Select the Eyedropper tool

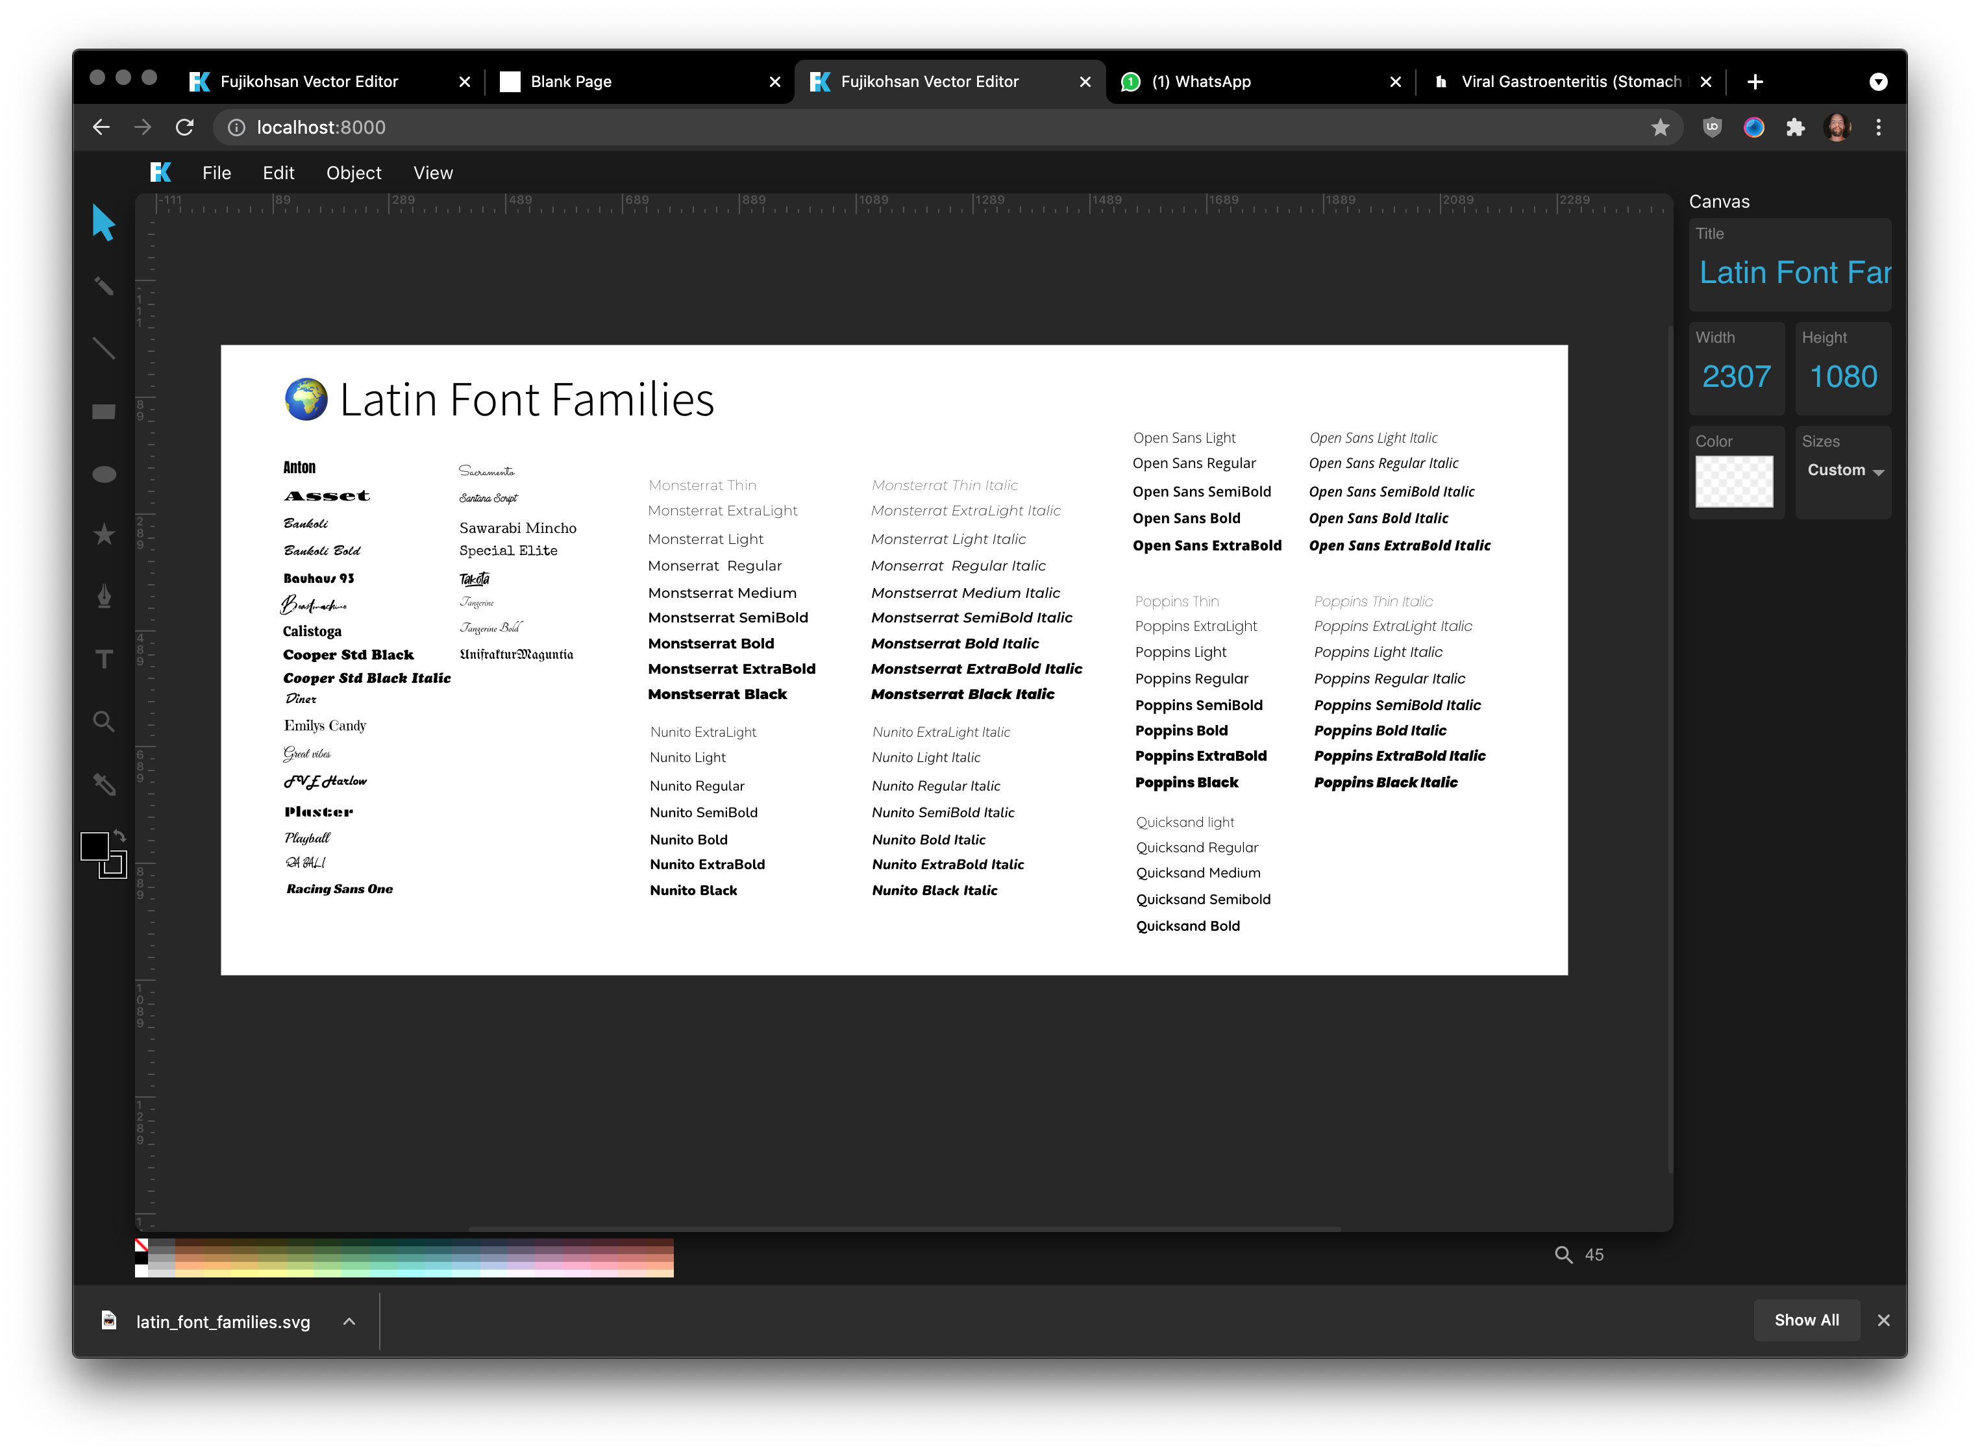click(104, 783)
